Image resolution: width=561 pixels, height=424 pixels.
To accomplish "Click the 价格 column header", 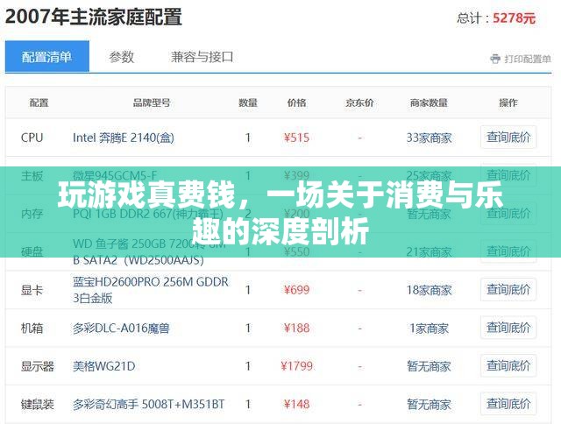I will pos(296,103).
